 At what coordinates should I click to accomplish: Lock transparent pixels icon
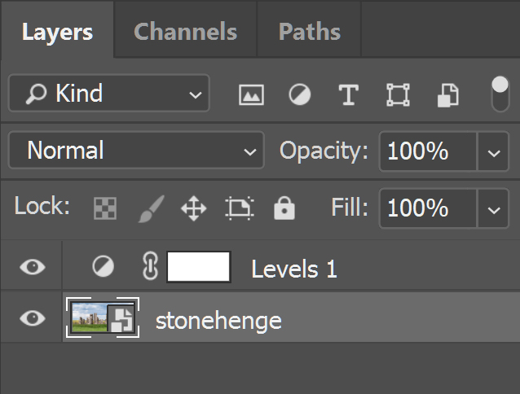105,208
